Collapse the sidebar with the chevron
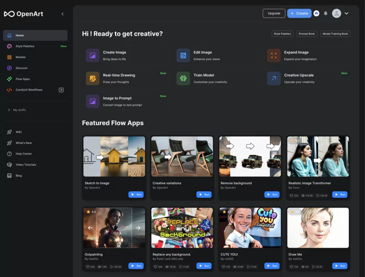The height and width of the screenshot is (277, 365). (x=63, y=14)
